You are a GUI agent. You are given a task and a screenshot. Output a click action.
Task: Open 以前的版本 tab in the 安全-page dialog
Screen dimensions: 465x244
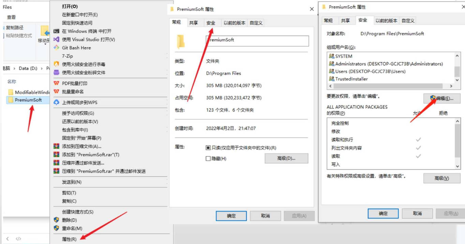click(x=387, y=21)
